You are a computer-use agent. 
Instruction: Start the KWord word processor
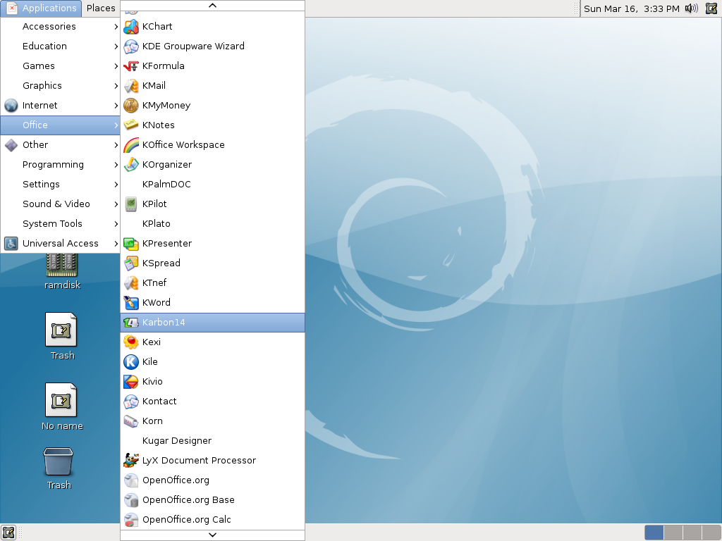[212, 303]
